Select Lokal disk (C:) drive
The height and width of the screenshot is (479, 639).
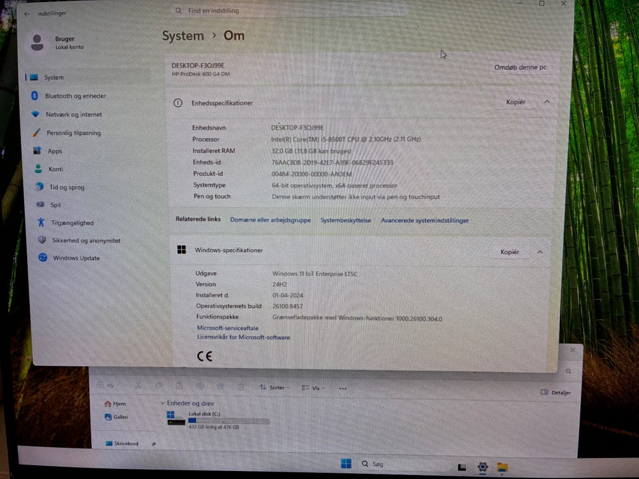coord(218,420)
